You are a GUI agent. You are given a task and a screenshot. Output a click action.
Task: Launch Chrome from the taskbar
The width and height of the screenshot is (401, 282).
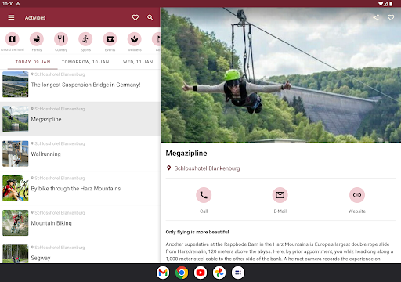pos(182,273)
